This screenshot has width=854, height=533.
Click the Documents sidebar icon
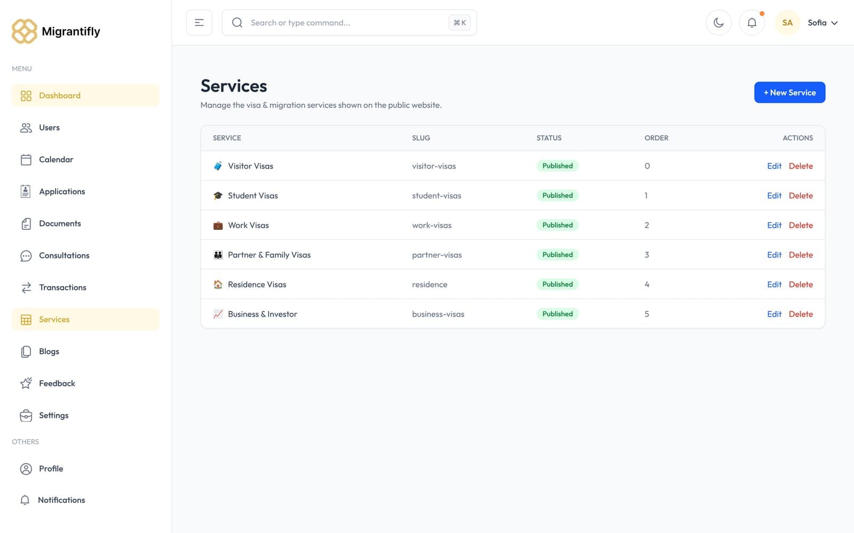tap(26, 223)
